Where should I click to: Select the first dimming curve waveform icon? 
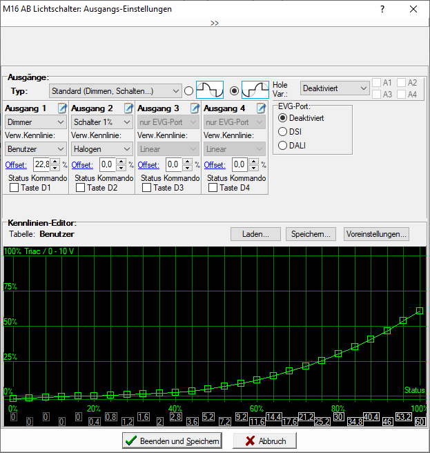pos(210,90)
